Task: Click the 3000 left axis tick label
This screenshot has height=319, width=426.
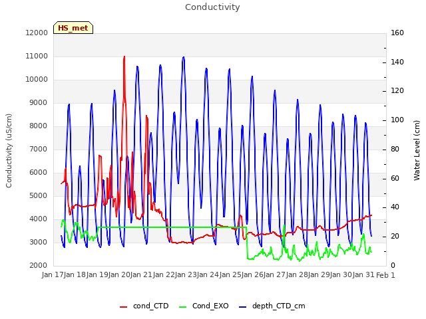Action: [x=39, y=242]
